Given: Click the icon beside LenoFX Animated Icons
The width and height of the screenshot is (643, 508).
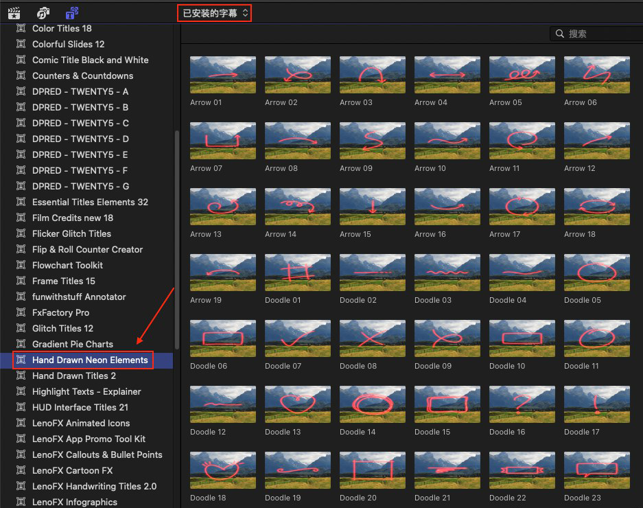Looking at the screenshot, I should 21,423.
